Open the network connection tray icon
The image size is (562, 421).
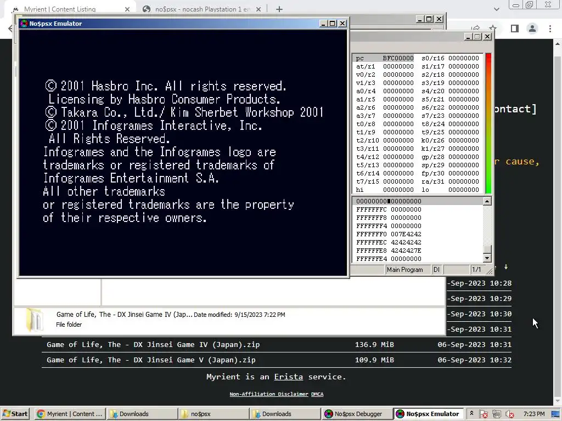click(x=496, y=414)
